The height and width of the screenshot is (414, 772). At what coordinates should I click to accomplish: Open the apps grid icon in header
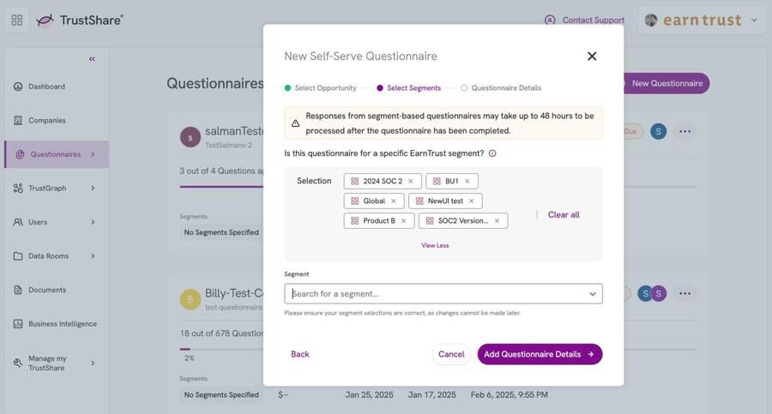(x=17, y=21)
